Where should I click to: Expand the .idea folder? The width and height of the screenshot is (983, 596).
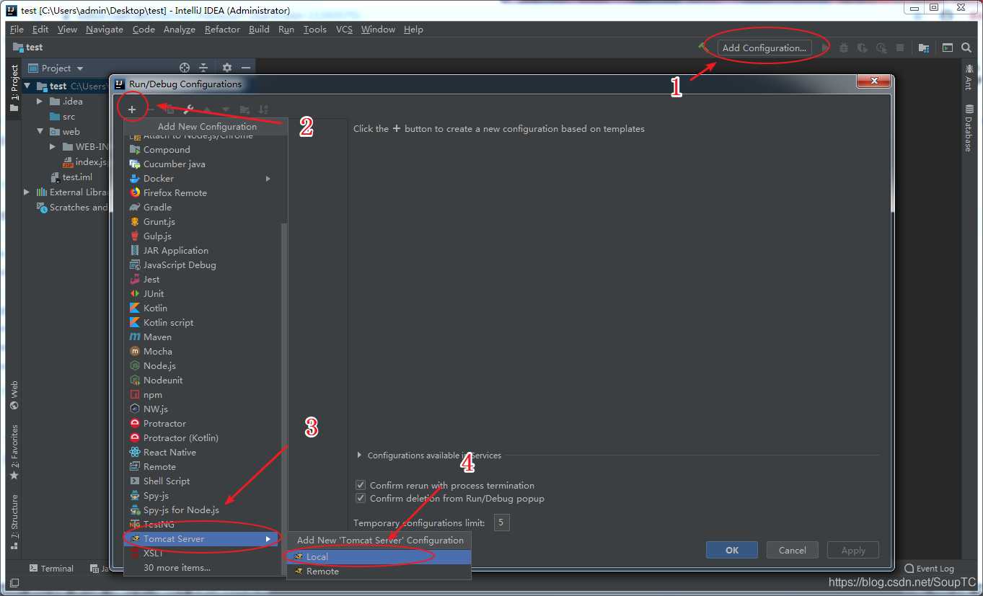click(40, 102)
